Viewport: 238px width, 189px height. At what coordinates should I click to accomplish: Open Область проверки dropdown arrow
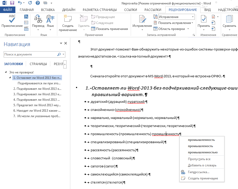coord(188,29)
